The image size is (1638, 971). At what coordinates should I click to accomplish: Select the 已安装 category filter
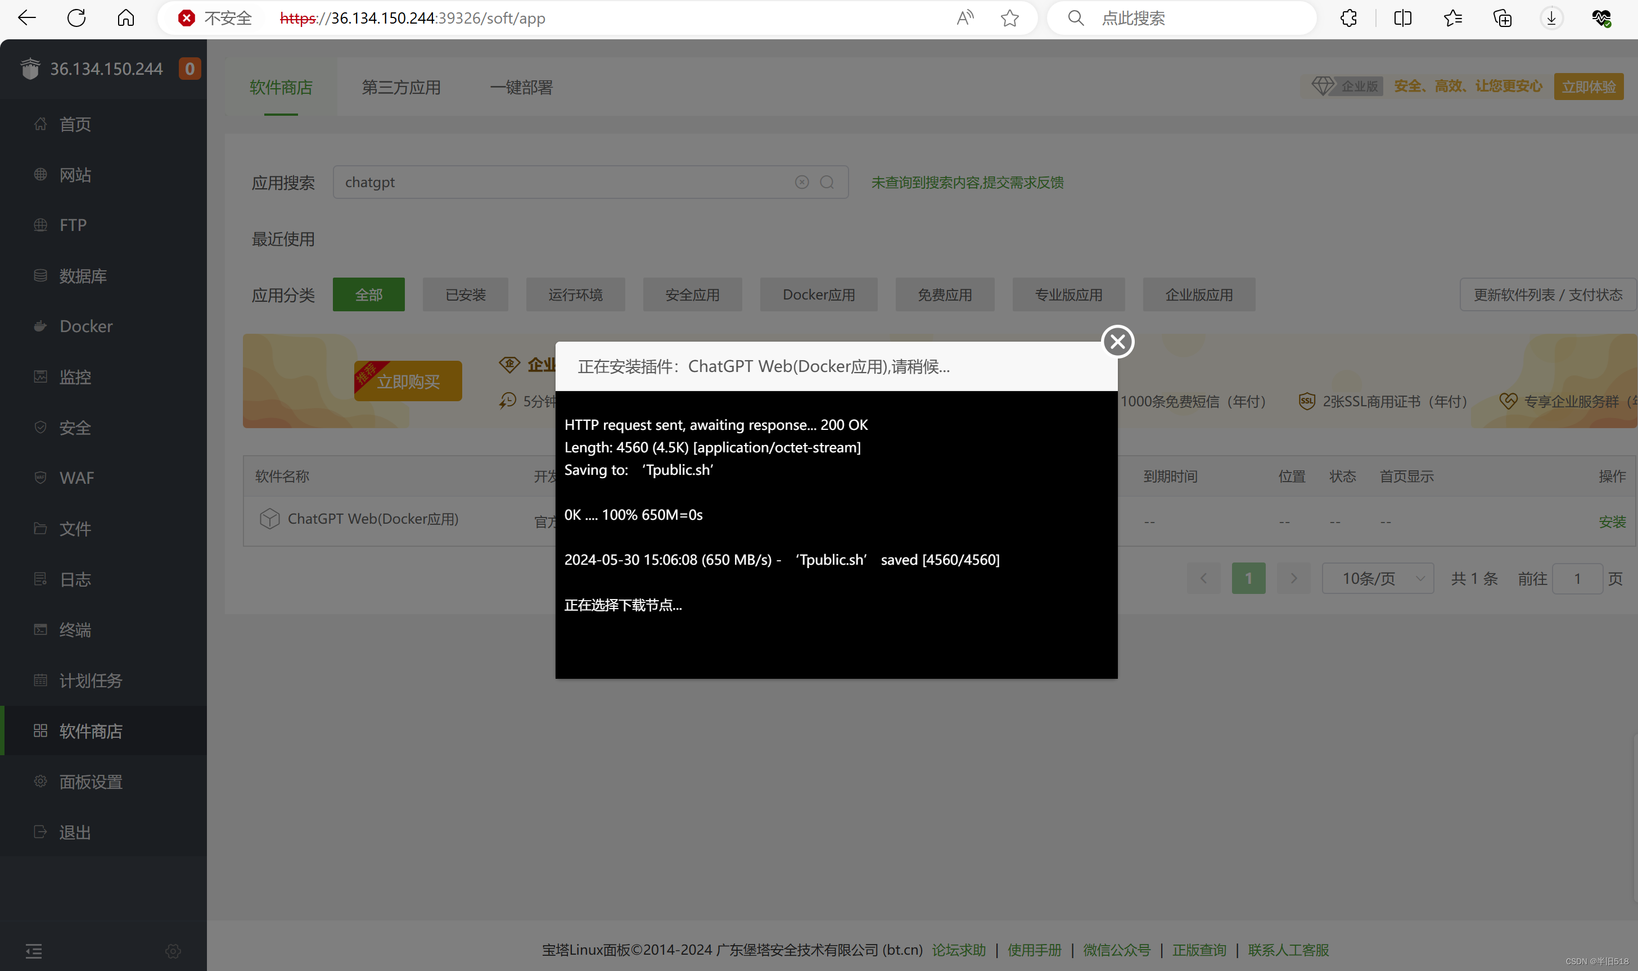(x=466, y=295)
